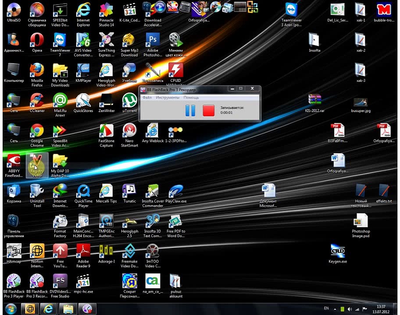Show hidden system tray icons
This screenshot has width=400, height=315.
point(335,309)
